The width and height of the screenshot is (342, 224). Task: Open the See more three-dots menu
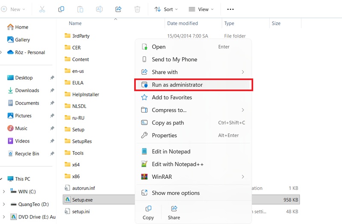pyautogui.click(x=230, y=9)
